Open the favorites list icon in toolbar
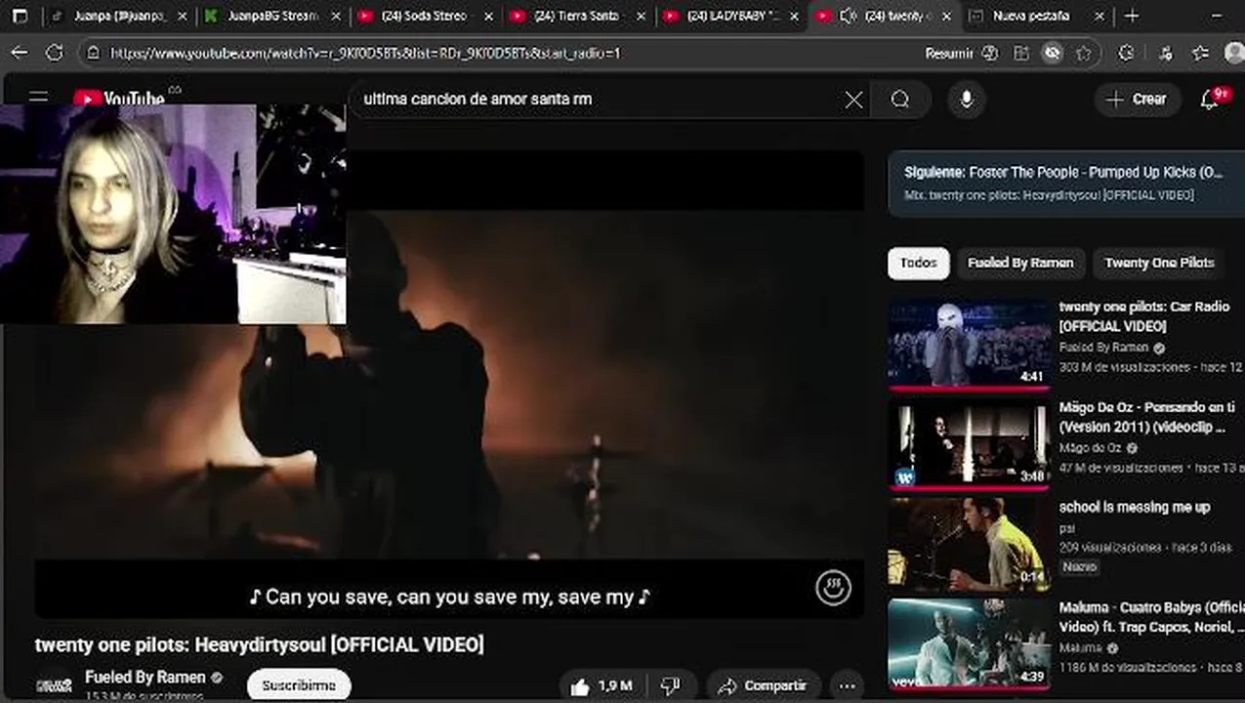Viewport: 1245px width, 703px height. [x=1200, y=54]
